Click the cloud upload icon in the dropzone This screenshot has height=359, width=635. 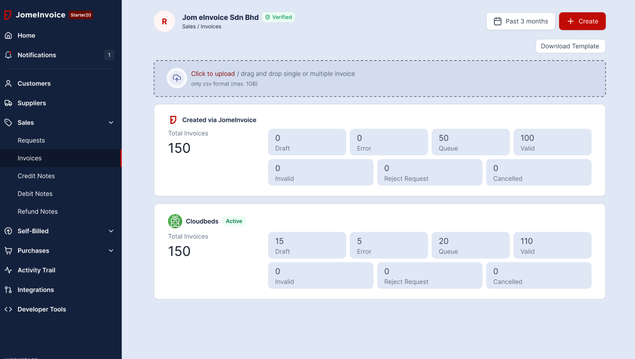coord(176,78)
